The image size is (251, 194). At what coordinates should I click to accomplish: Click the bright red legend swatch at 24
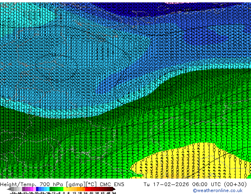86,189
